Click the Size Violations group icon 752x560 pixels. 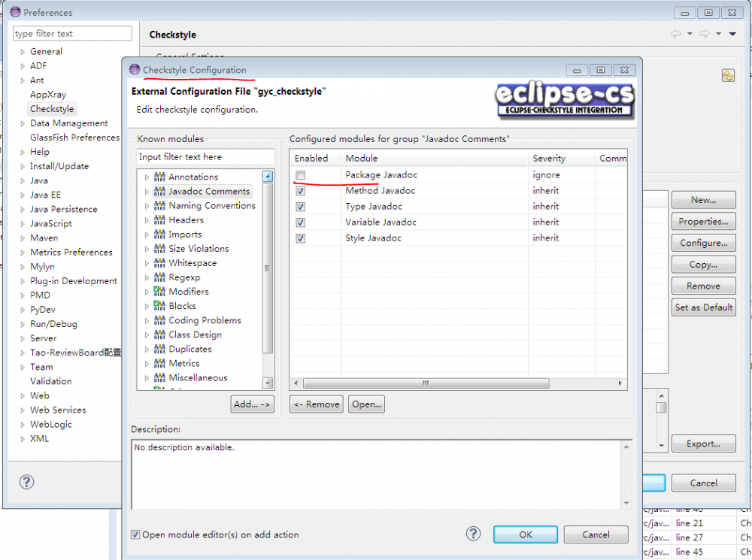coord(159,248)
